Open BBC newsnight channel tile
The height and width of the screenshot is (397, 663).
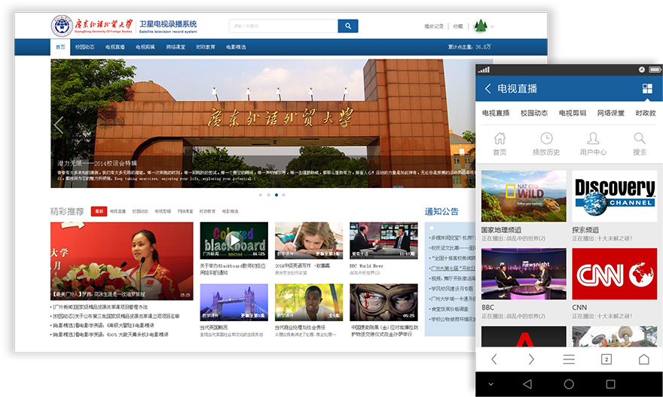pos(524,274)
